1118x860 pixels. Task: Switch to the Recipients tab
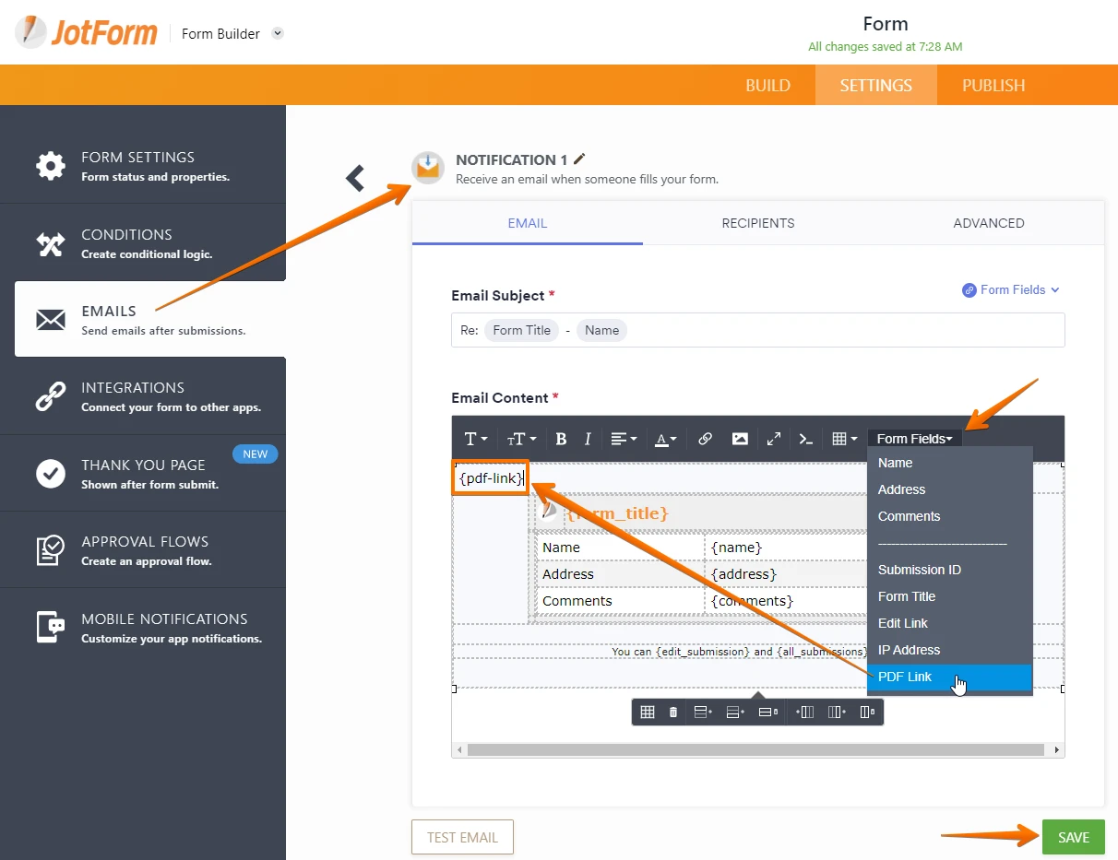coord(757,223)
